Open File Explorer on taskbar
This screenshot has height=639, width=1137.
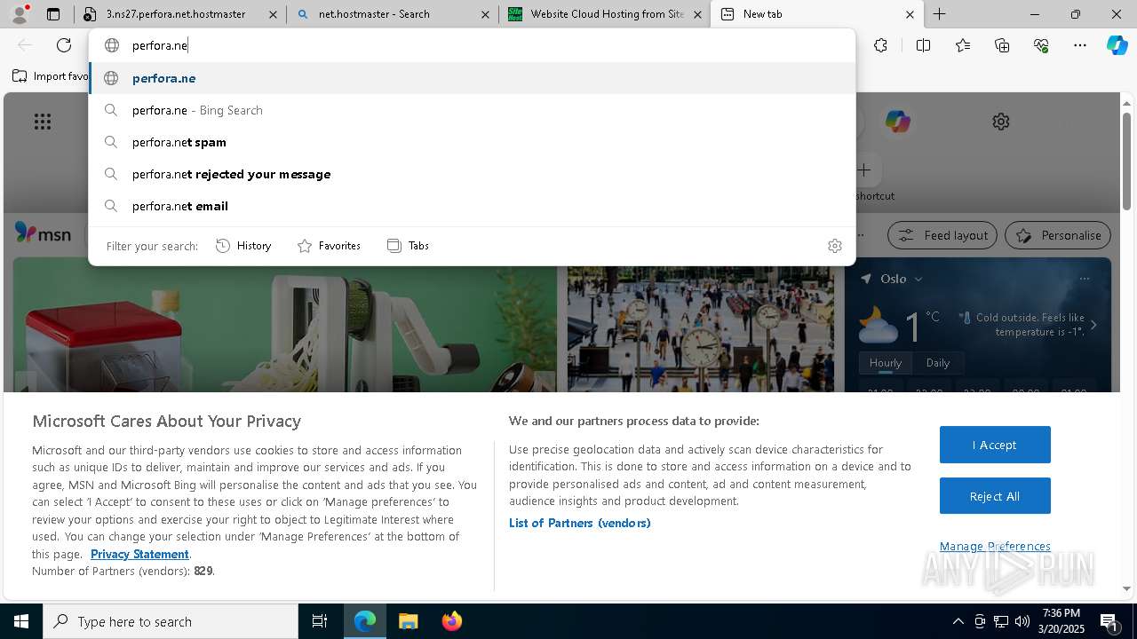[408, 621]
